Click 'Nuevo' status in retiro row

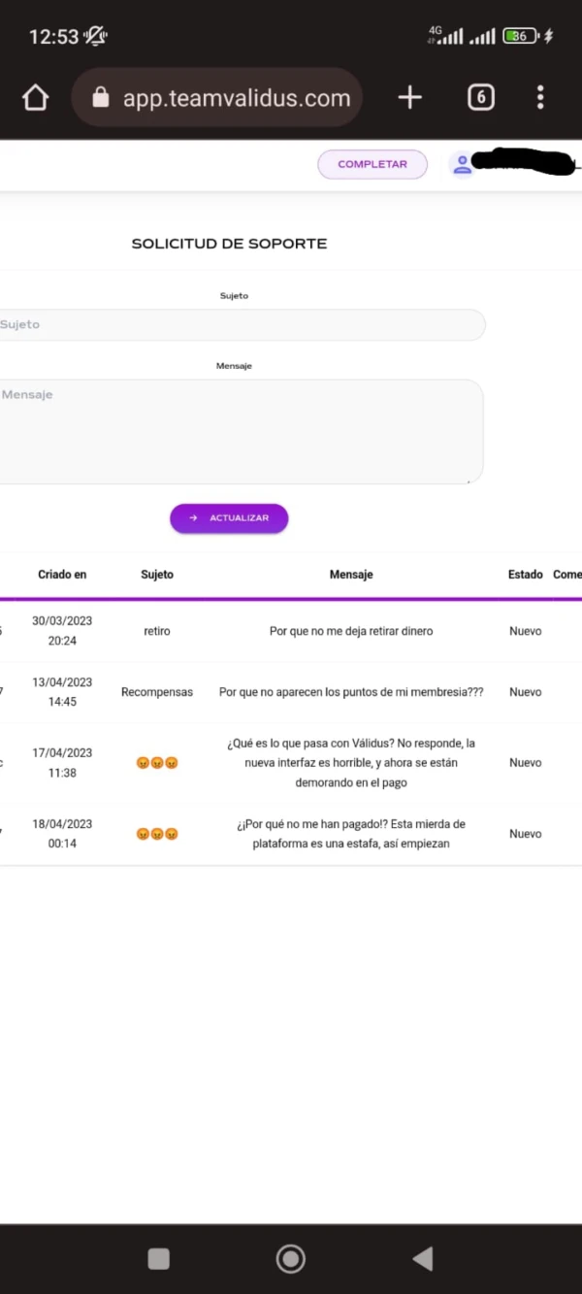point(526,631)
